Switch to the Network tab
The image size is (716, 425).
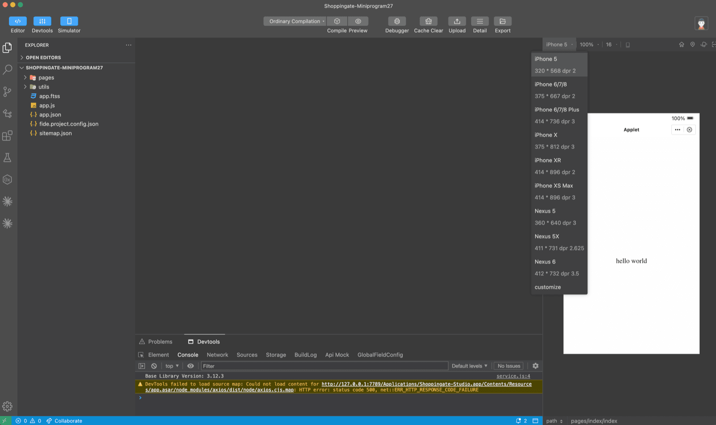[217, 355]
